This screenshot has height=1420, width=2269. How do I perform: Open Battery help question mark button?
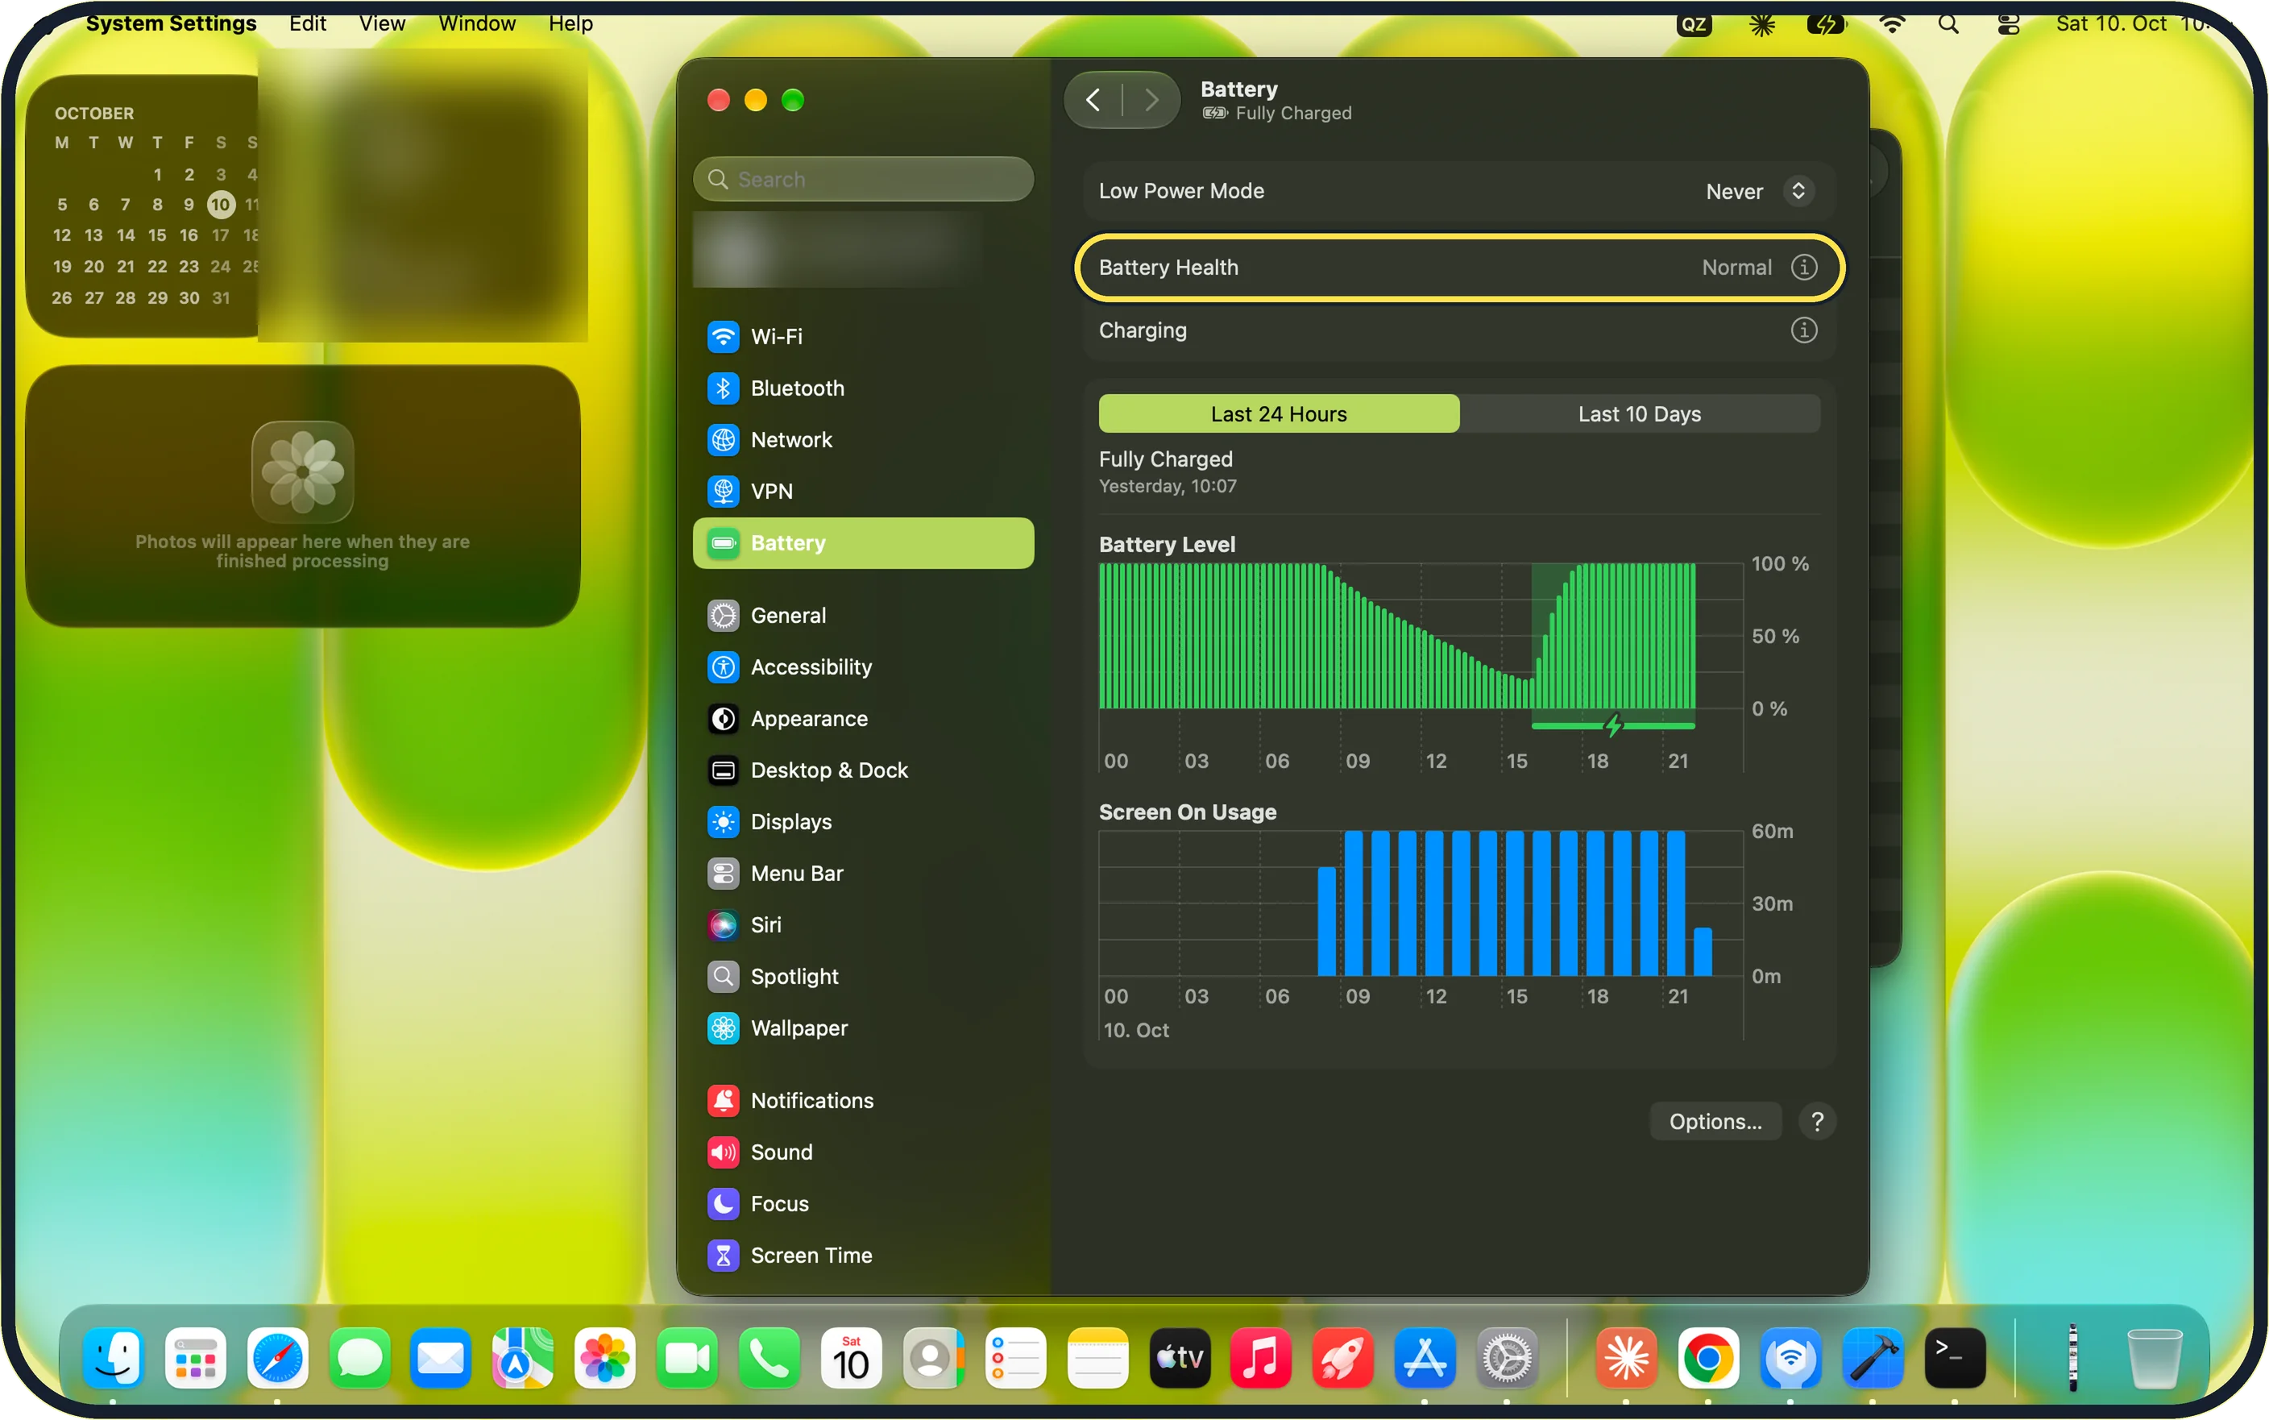pos(1818,1121)
